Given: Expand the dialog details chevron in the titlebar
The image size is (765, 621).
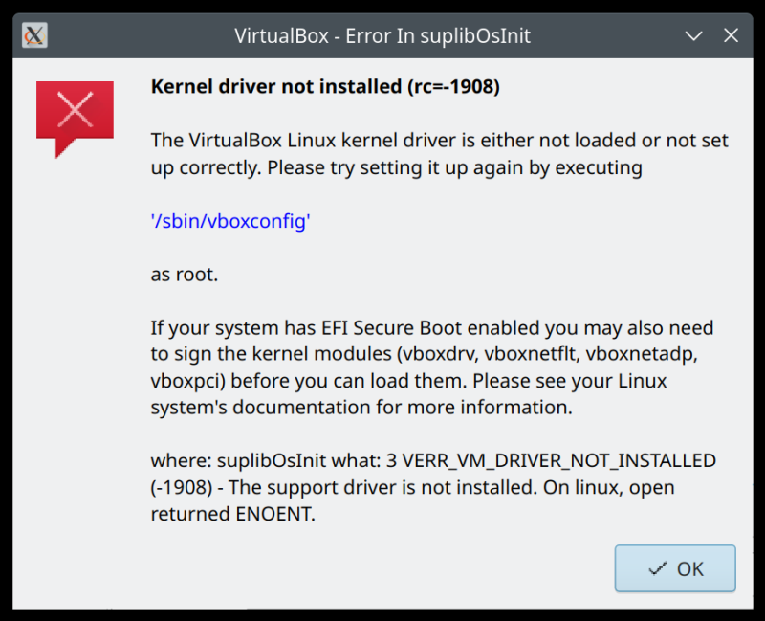Looking at the screenshot, I should (x=691, y=35).
